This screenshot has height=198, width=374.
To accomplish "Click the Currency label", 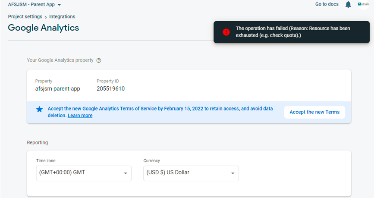I will pyautogui.click(x=152, y=161).
